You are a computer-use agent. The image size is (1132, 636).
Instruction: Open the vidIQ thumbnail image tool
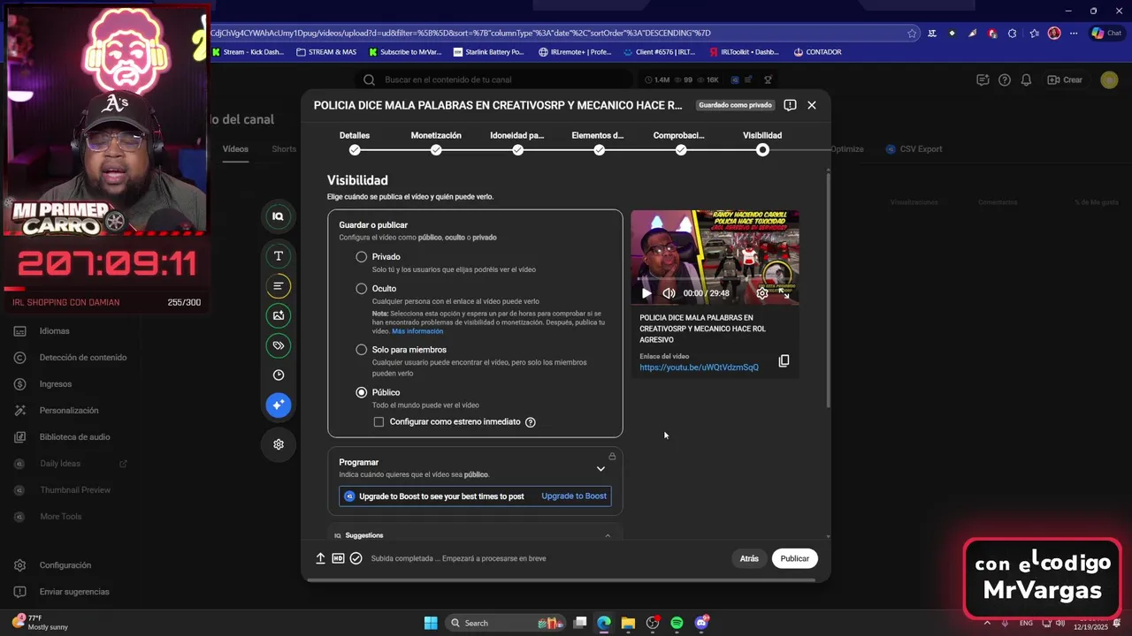[278, 315]
